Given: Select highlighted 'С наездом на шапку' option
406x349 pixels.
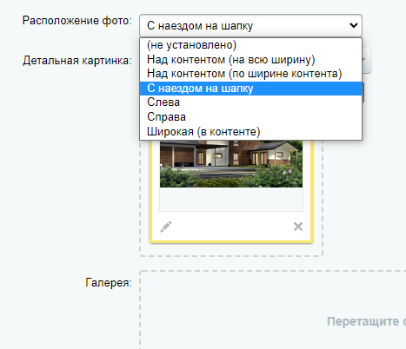Looking at the screenshot, I should 250,89.
